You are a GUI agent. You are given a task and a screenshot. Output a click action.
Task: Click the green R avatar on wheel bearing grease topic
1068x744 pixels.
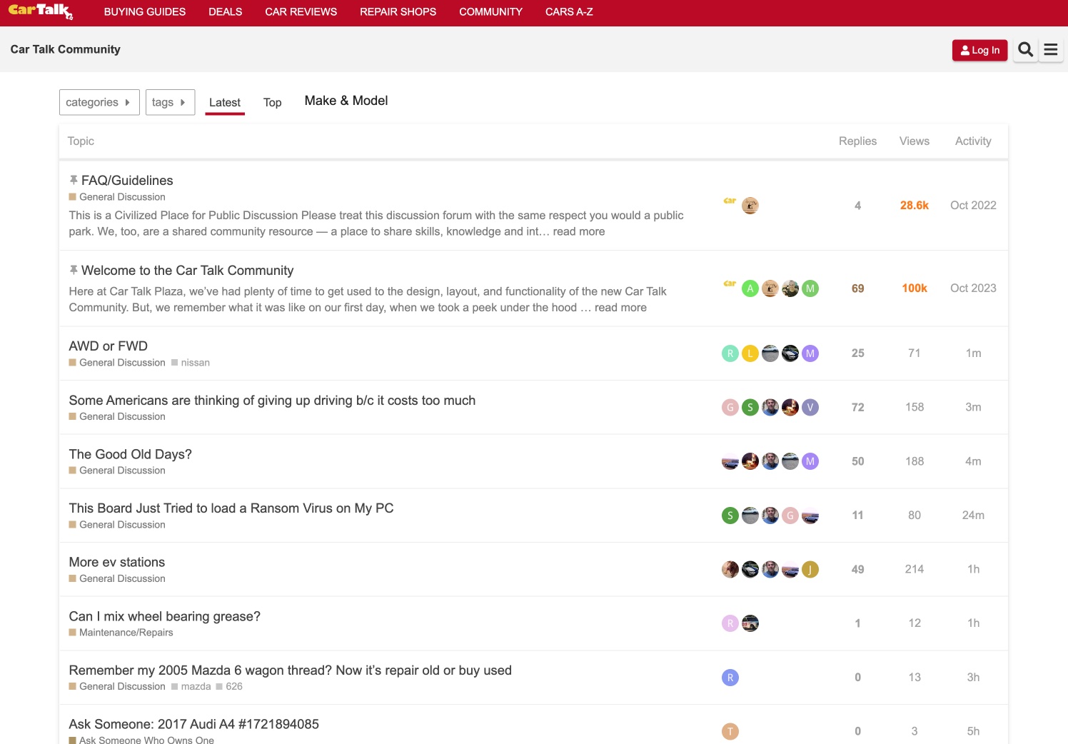(730, 623)
